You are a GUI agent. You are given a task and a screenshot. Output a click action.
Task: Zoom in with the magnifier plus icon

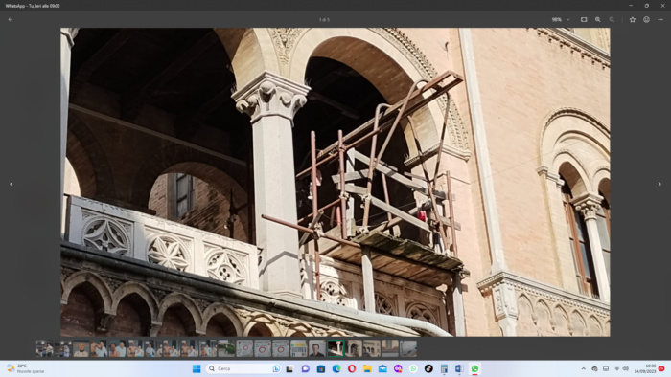click(598, 20)
